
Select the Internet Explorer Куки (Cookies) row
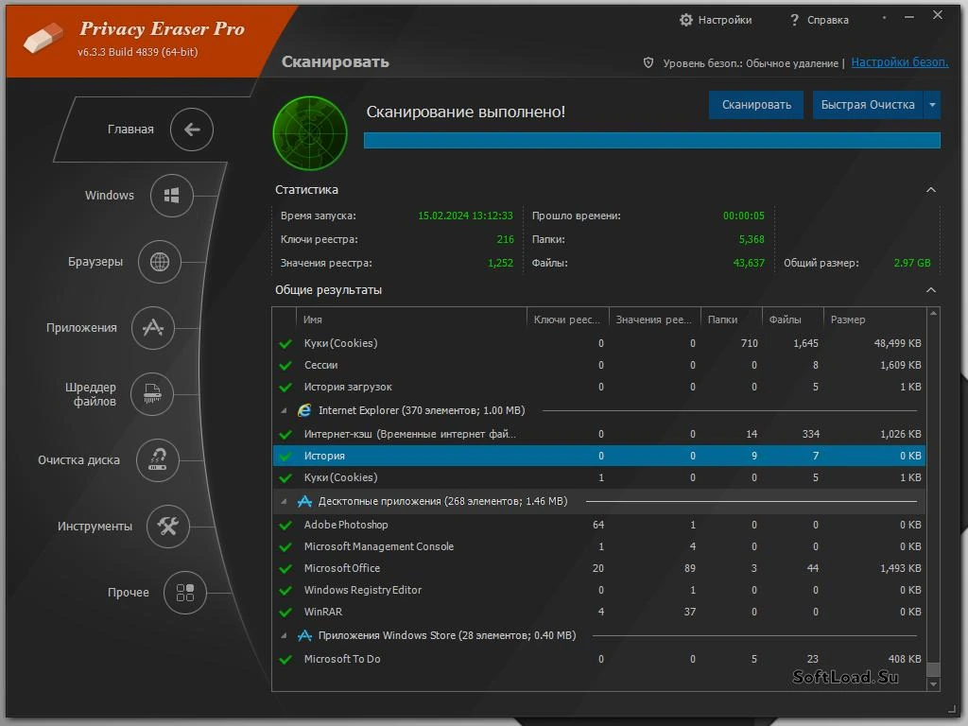(598, 477)
